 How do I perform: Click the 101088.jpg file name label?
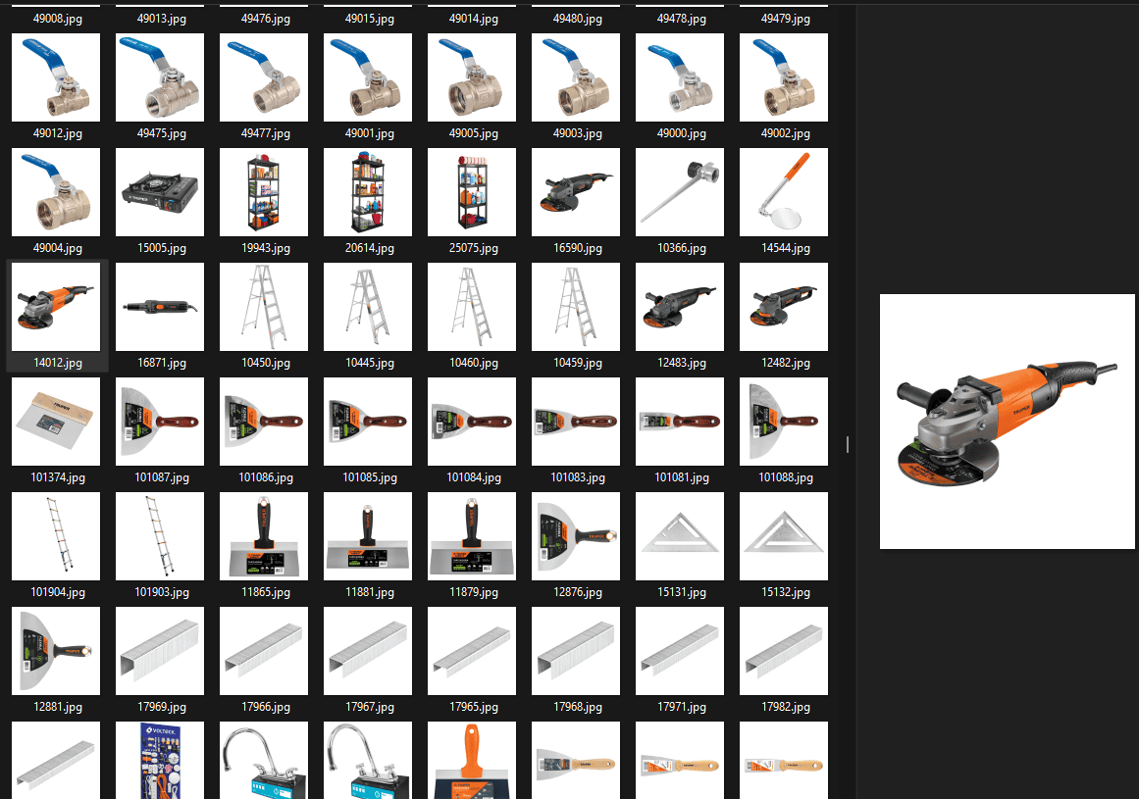coord(784,478)
